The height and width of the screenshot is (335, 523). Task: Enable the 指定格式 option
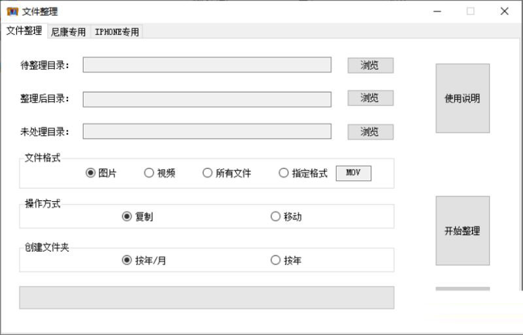point(284,173)
